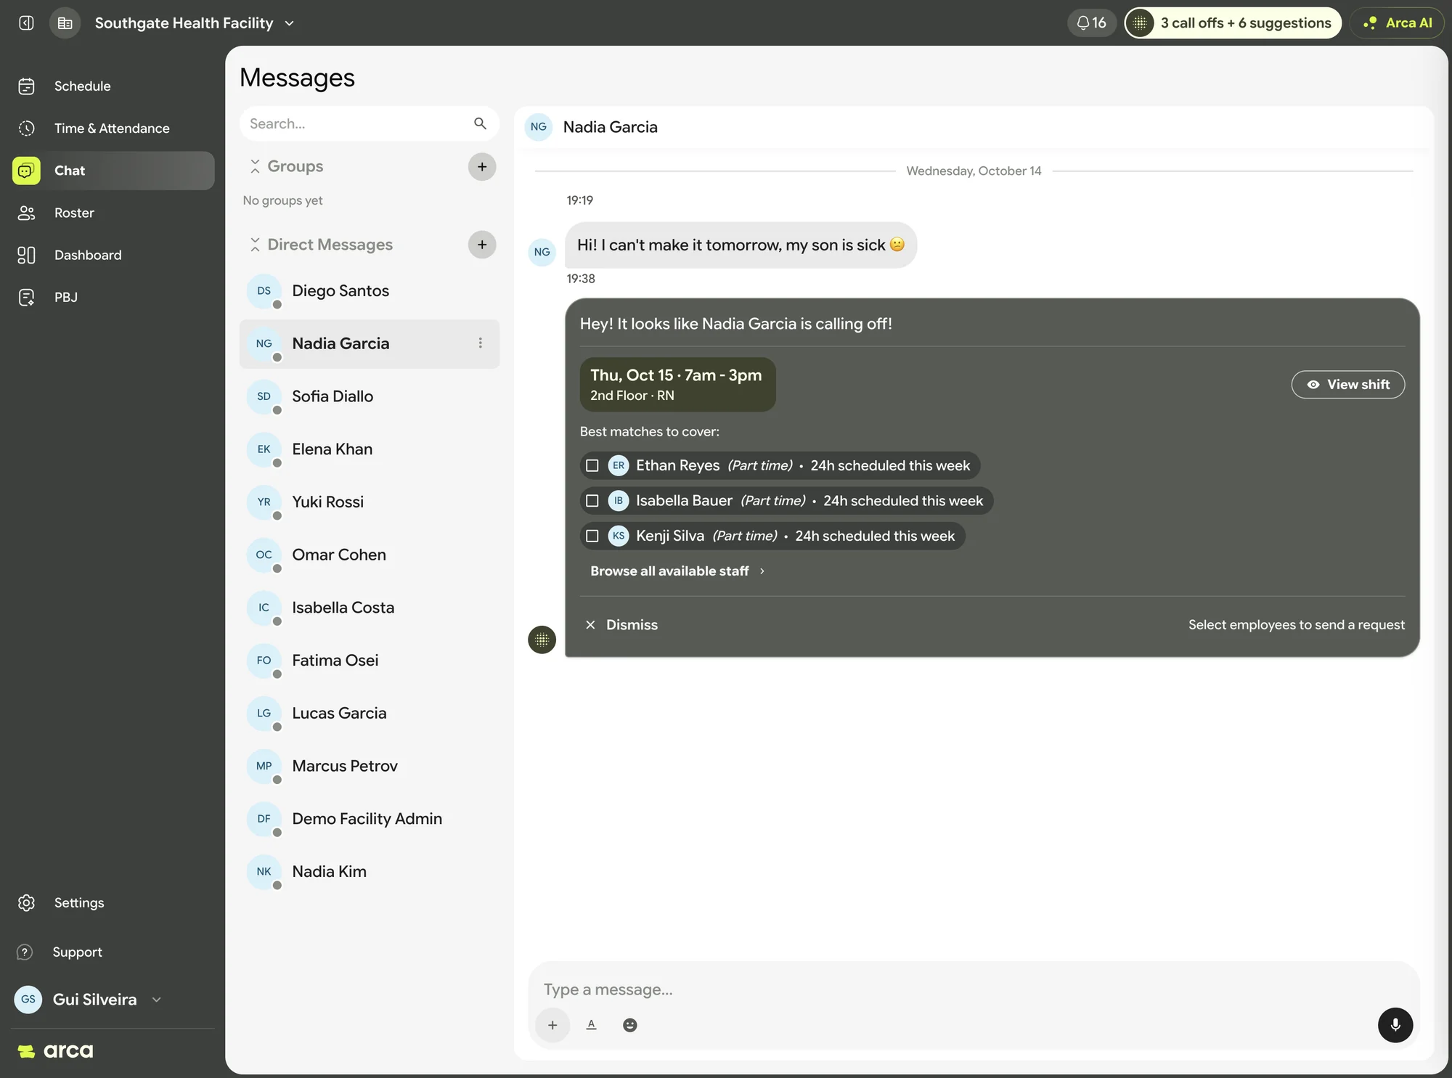Toggle text formatting icon

[x=592, y=1025]
